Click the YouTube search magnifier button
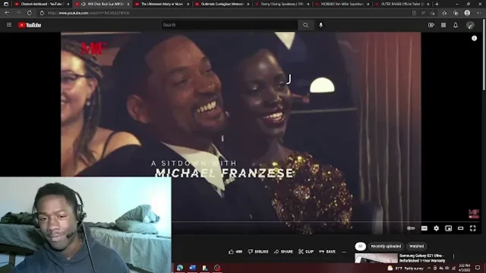Viewport: 486px width, 273px height. point(305,25)
